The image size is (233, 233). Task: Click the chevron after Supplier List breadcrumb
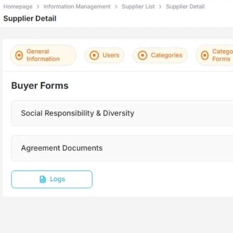pyautogui.click(x=160, y=7)
